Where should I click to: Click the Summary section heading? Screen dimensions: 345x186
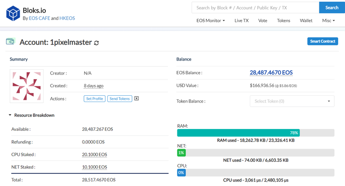19,59
